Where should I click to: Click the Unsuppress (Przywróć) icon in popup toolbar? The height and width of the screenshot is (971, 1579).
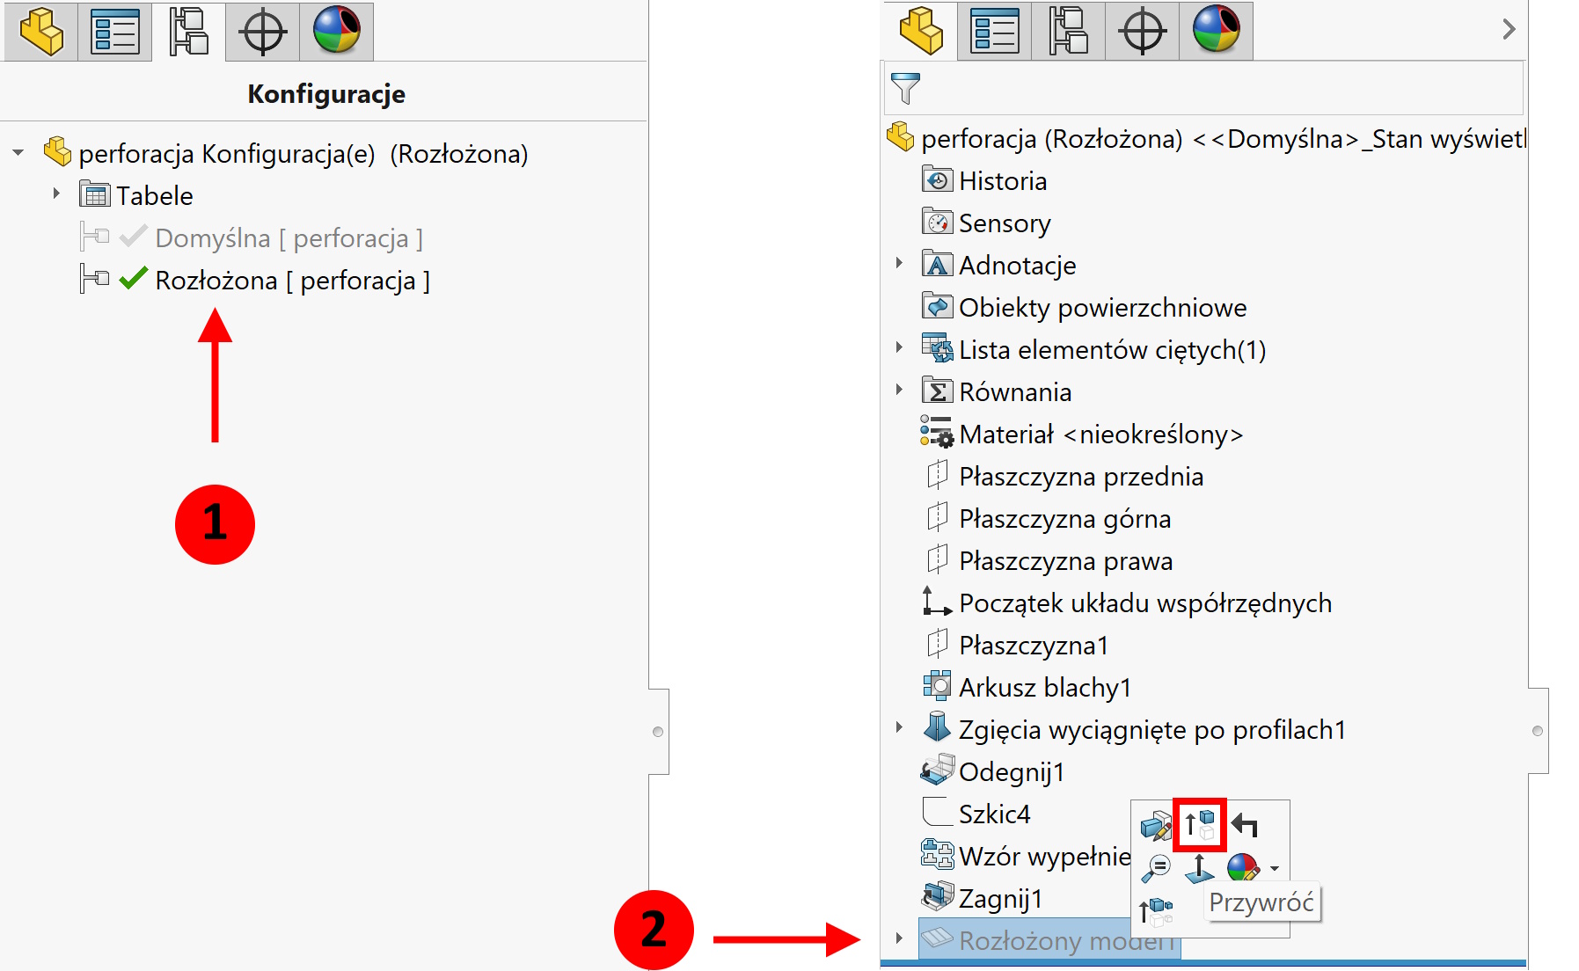[1200, 825]
